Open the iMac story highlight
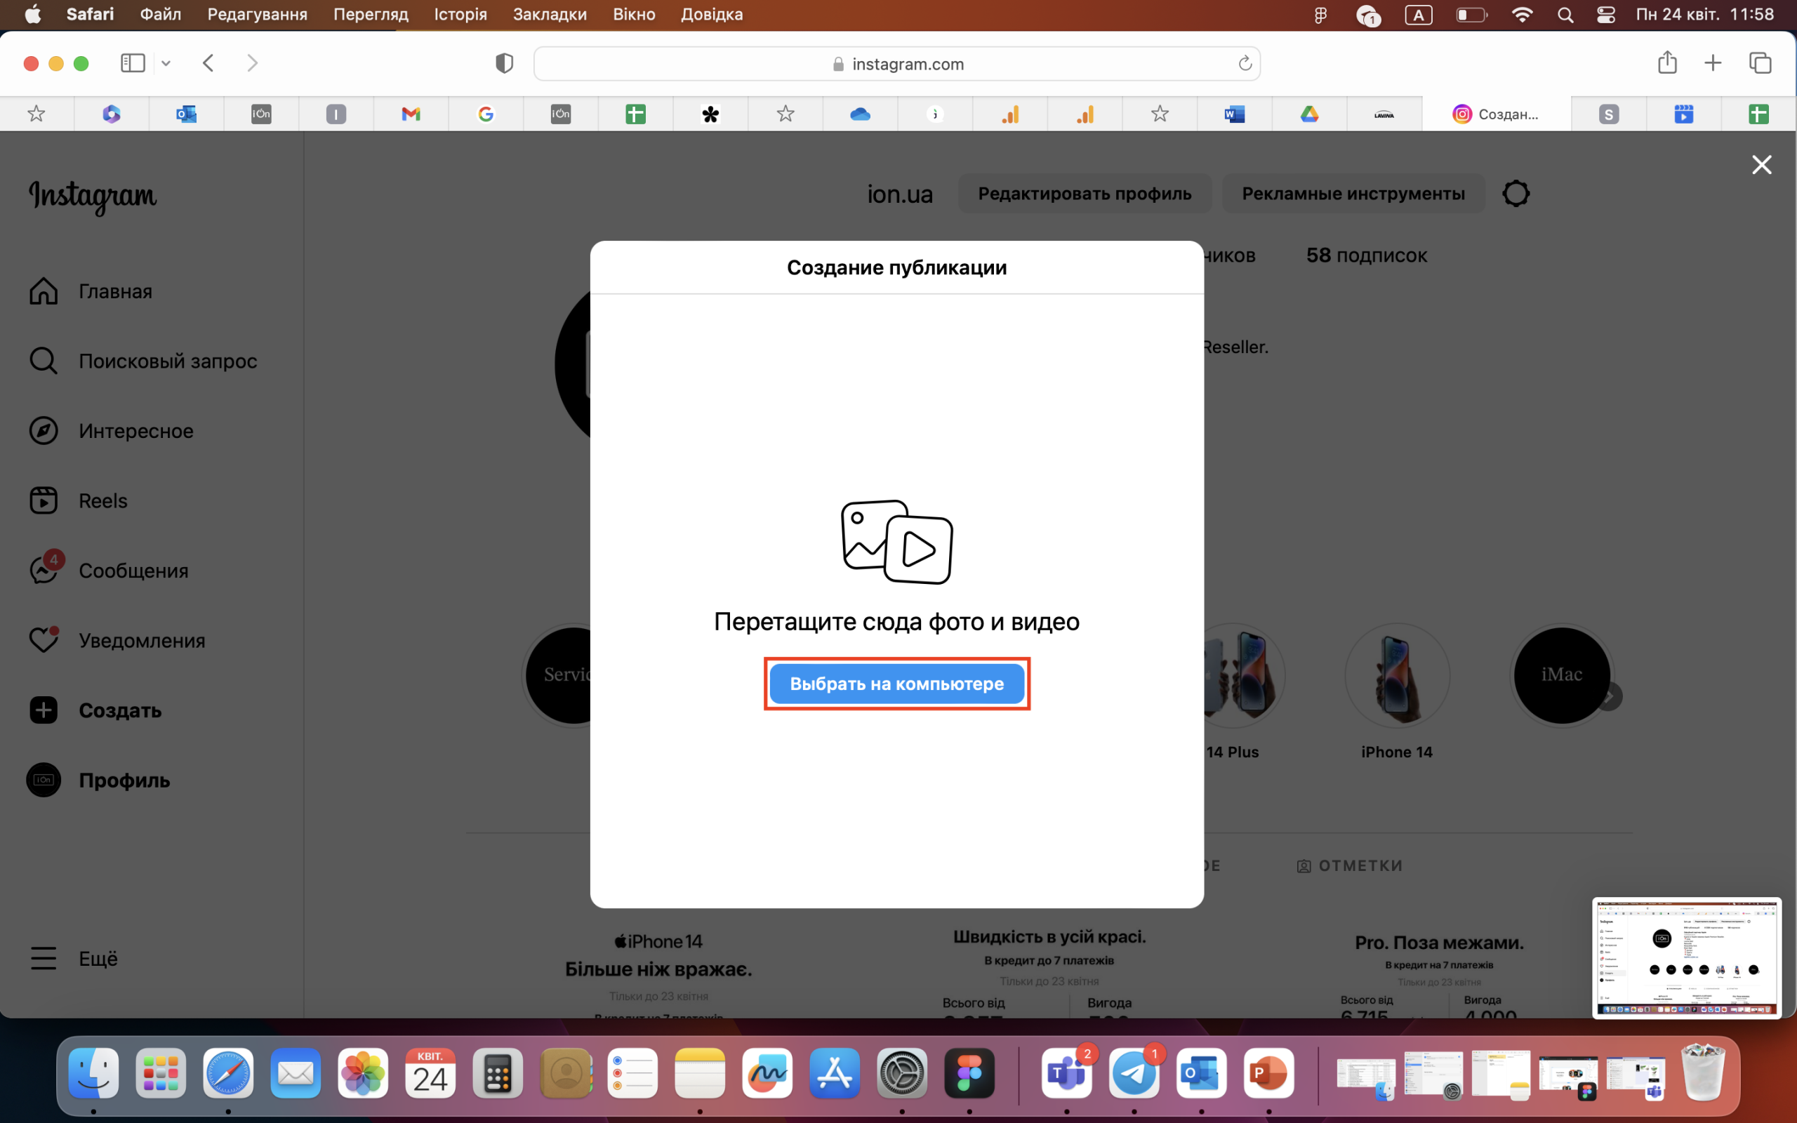Image resolution: width=1797 pixels, height=1123 pixels. point(1562,675)
